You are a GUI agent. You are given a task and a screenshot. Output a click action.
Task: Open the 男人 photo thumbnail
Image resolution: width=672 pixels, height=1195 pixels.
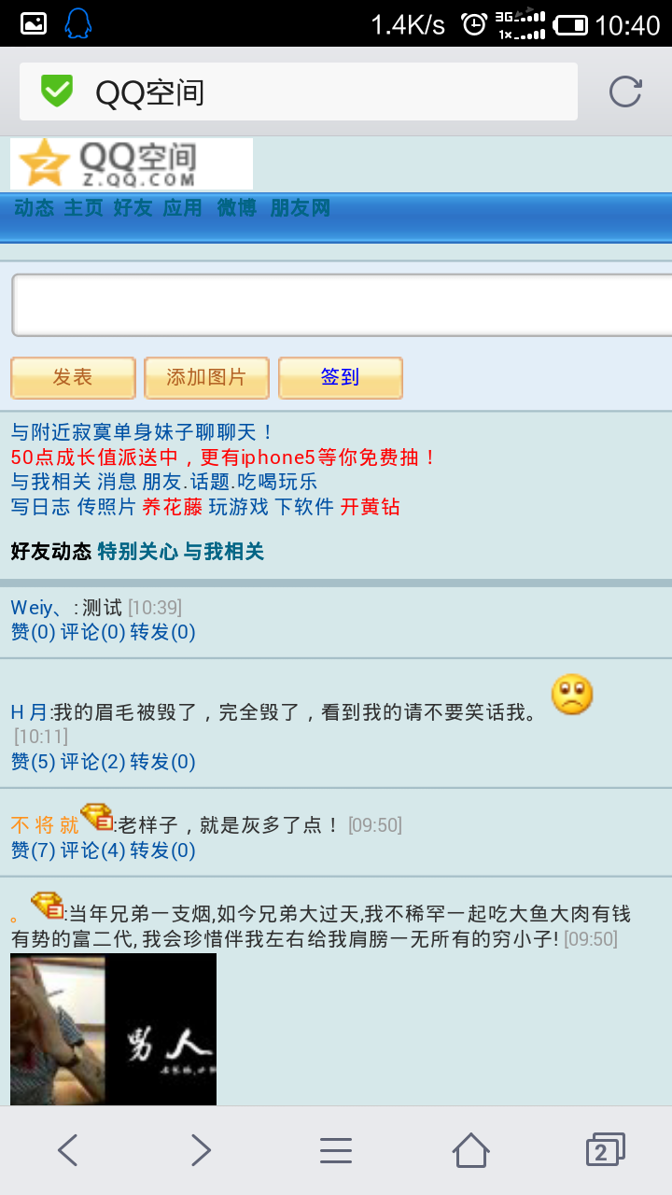pyautogui.click(x=113, y=1029)
